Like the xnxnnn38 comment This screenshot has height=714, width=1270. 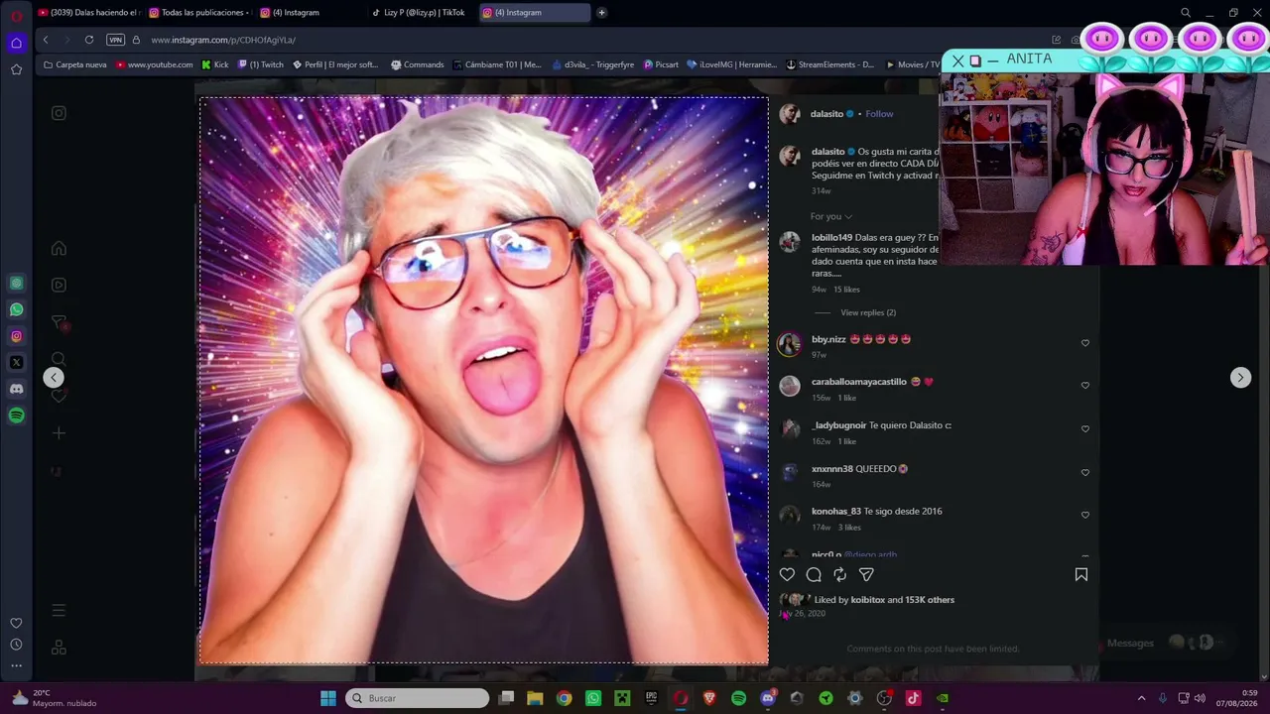(1084, 473)
